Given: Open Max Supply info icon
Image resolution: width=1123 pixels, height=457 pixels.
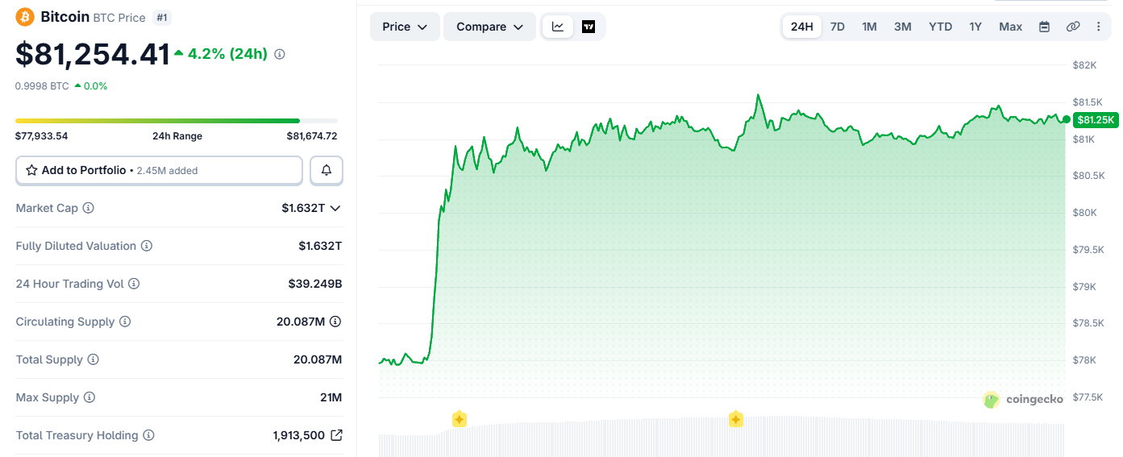Looking at the screenshot, I should [x=89, y=397].
